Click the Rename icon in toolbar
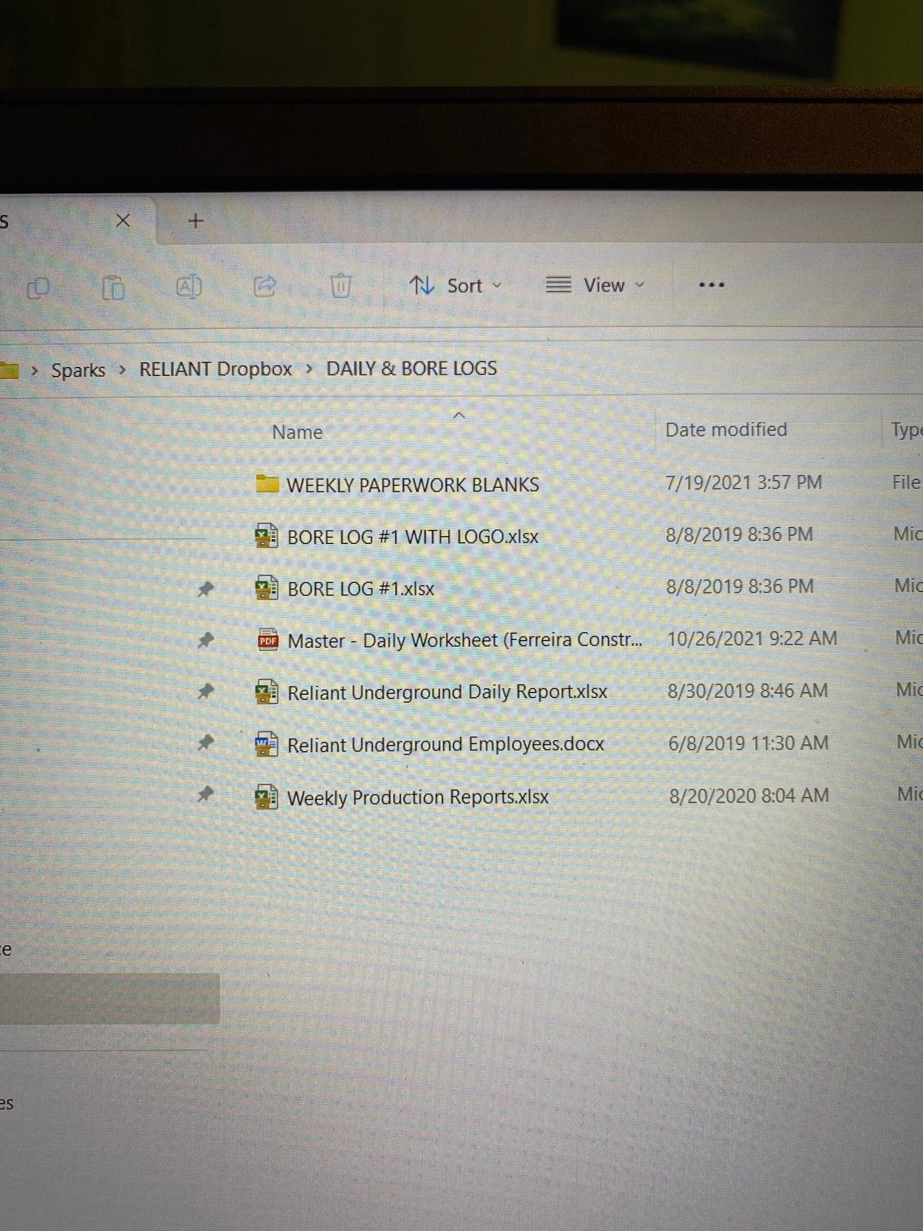 189,286
